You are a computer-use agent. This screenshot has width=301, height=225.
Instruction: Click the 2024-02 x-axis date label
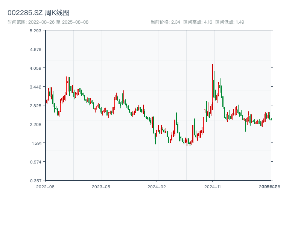click(x=157, y=186)
